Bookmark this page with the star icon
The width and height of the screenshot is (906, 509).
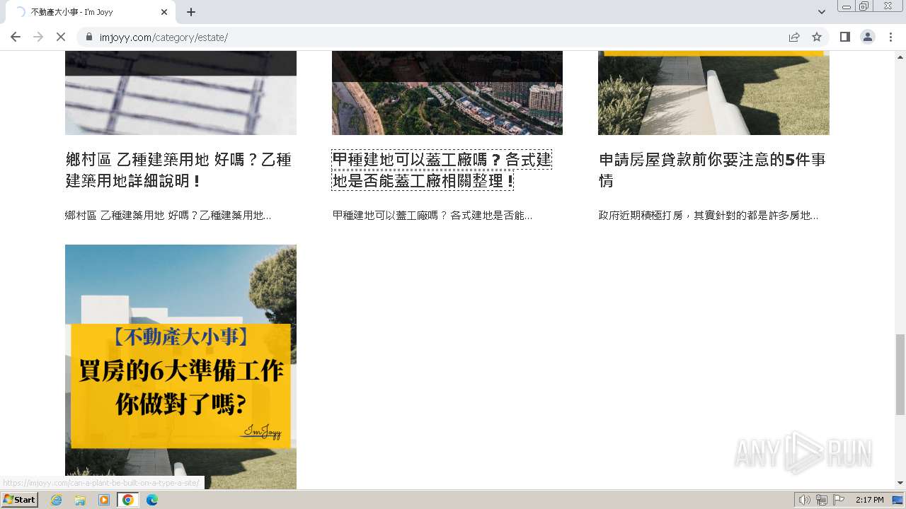pyautogui.click(x=817, y=37)
